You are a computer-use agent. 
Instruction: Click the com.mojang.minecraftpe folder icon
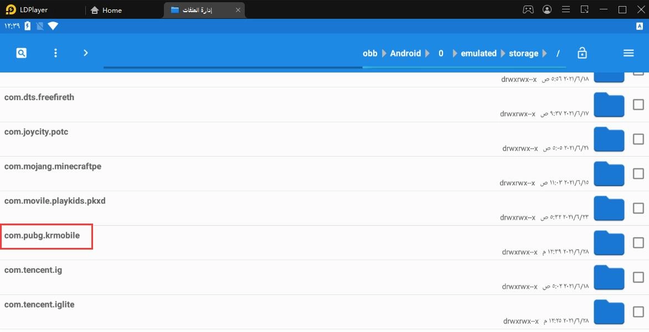(x=609, y=174)
